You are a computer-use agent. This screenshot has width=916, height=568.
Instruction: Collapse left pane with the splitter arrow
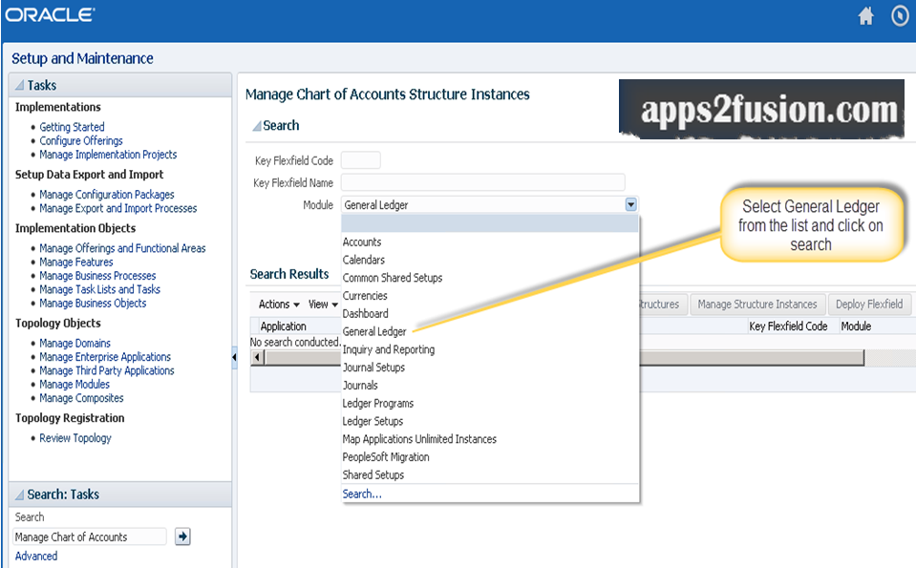click(x=234, y=357)
